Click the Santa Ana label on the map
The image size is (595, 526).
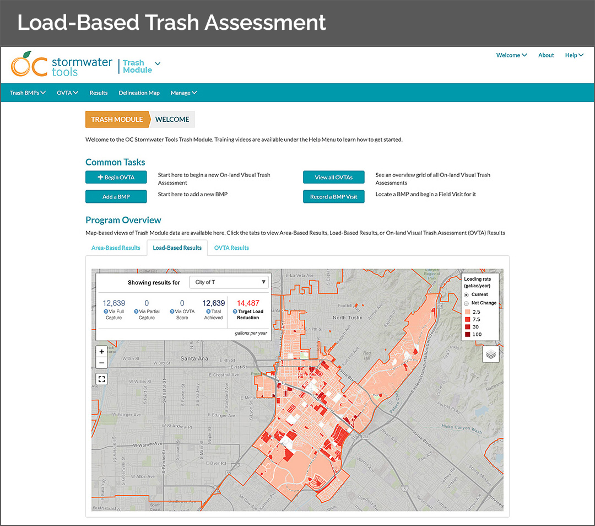[194, 358]
